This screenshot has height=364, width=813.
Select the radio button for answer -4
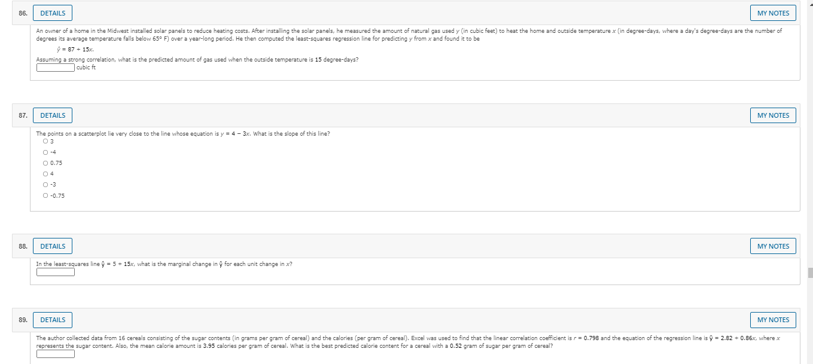[45, 152]
